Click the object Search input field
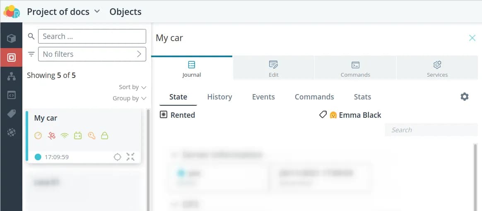Screen dimensions: 482x211 point(92,36)
